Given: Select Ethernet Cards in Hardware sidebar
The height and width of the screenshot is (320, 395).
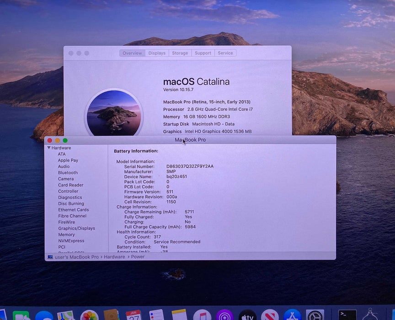Looking at the screenshot, I should click(x=73, y=210).
